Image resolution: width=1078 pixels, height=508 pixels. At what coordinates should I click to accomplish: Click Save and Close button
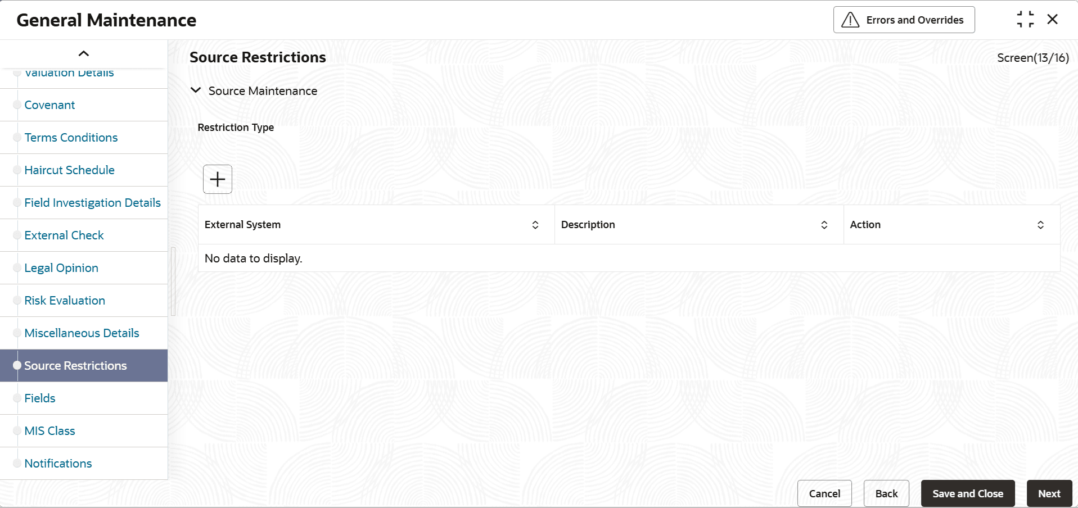click(x=968, y=493)
